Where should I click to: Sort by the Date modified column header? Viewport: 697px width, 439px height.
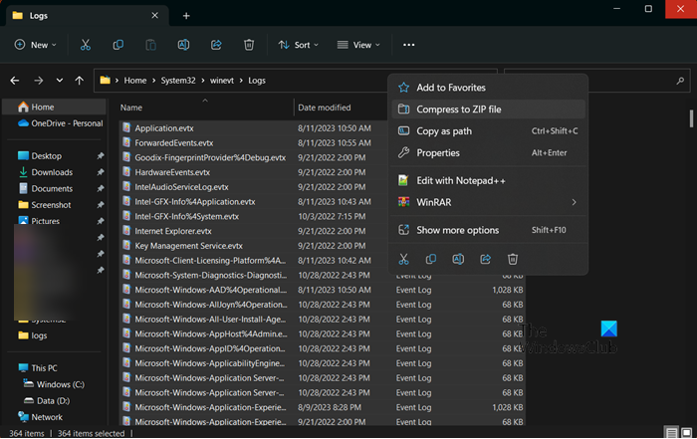click(325, 108)
